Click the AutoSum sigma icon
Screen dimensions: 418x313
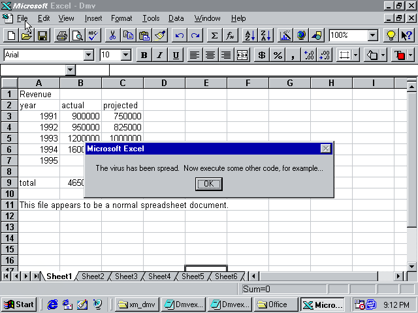[x=215, y=35]
